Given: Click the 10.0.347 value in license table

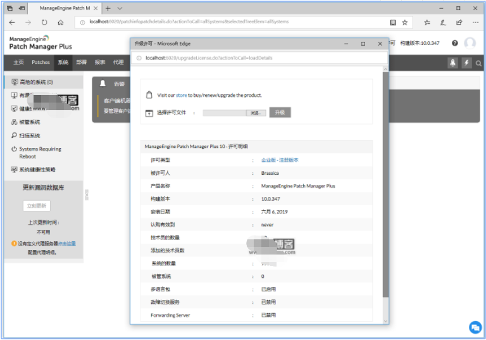Looking at the screenshot, I should (271, 199).
